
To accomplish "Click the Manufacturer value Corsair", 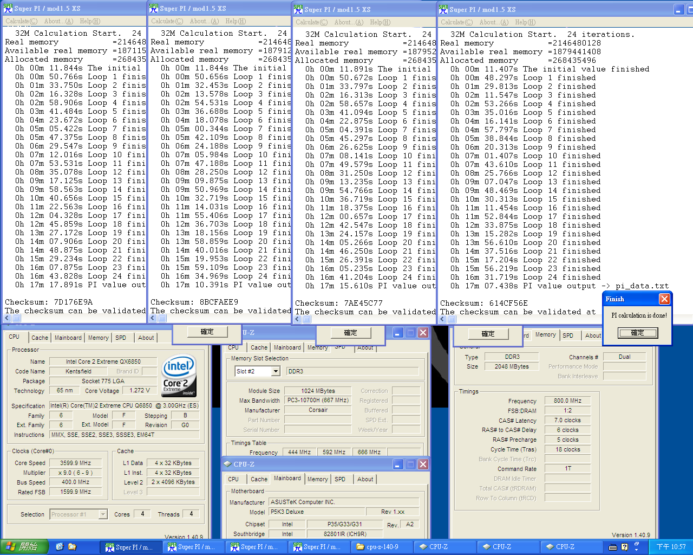I will click(318, 410).
